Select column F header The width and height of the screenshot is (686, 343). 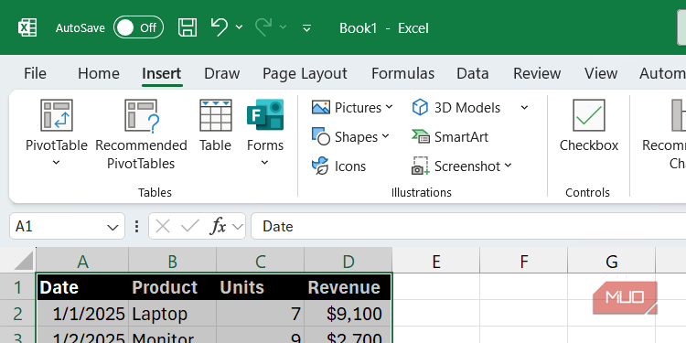click(524, 262)
